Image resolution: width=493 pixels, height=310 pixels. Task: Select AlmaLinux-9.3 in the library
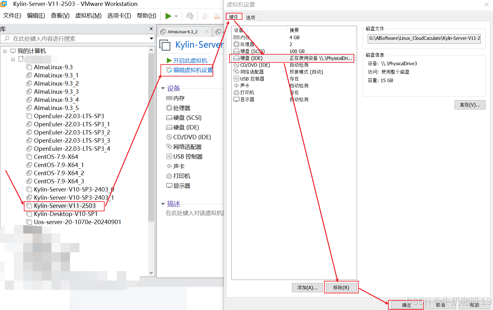pyautogui.click(x=53, y=67)
